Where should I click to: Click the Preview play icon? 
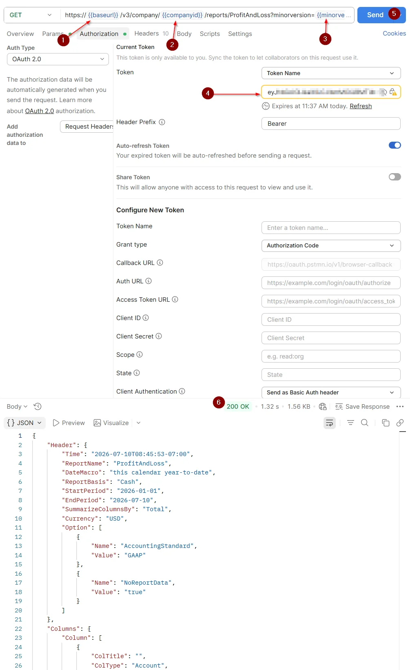(x=56, y=423)
